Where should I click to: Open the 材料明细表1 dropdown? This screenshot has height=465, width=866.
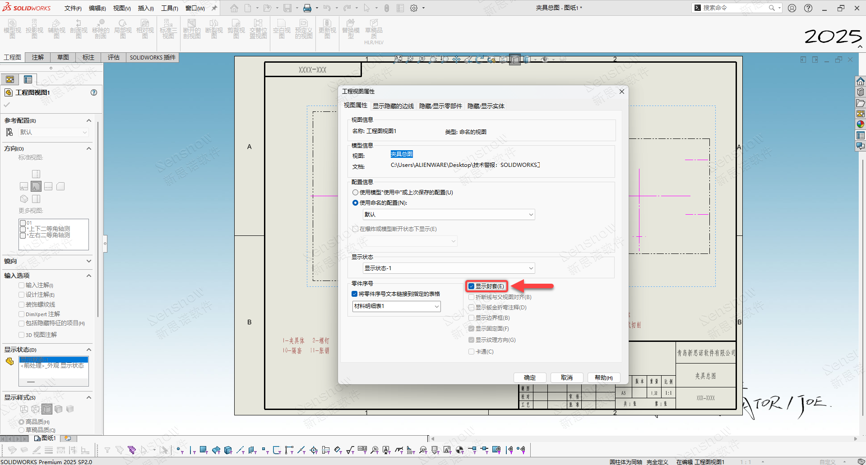(x=396, y=307)
